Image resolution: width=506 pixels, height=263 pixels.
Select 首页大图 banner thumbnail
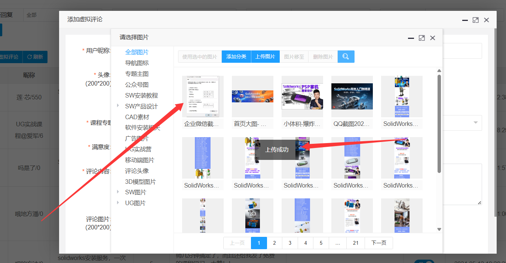(x=252, y=96)
